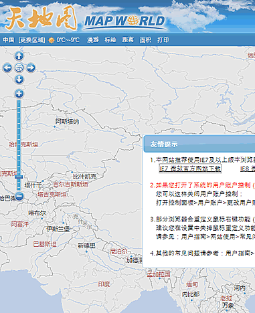Click the sun weather icon
Screen dimensions: 255x313
point(52,40)
